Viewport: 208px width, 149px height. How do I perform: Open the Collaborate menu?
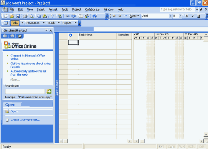[92, 10]
